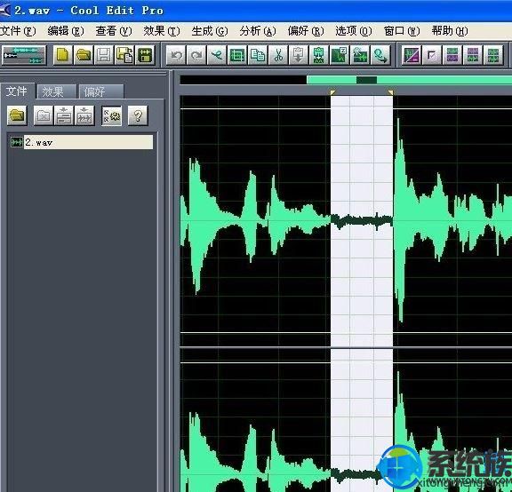Click the dark green segment in the range bar
The height and width of the screenshot is (492, 512).
(366, 80)
